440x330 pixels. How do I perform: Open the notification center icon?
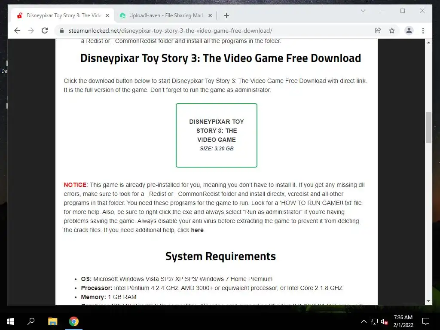[426, 321]
